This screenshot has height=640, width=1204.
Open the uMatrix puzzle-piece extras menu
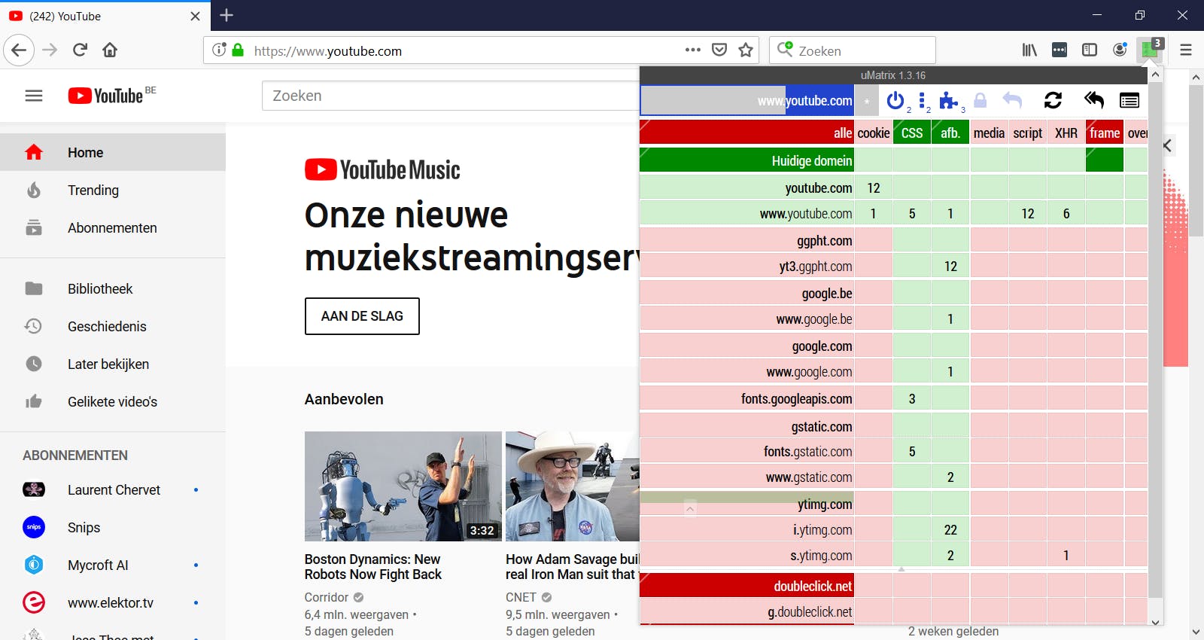point(949,100)
